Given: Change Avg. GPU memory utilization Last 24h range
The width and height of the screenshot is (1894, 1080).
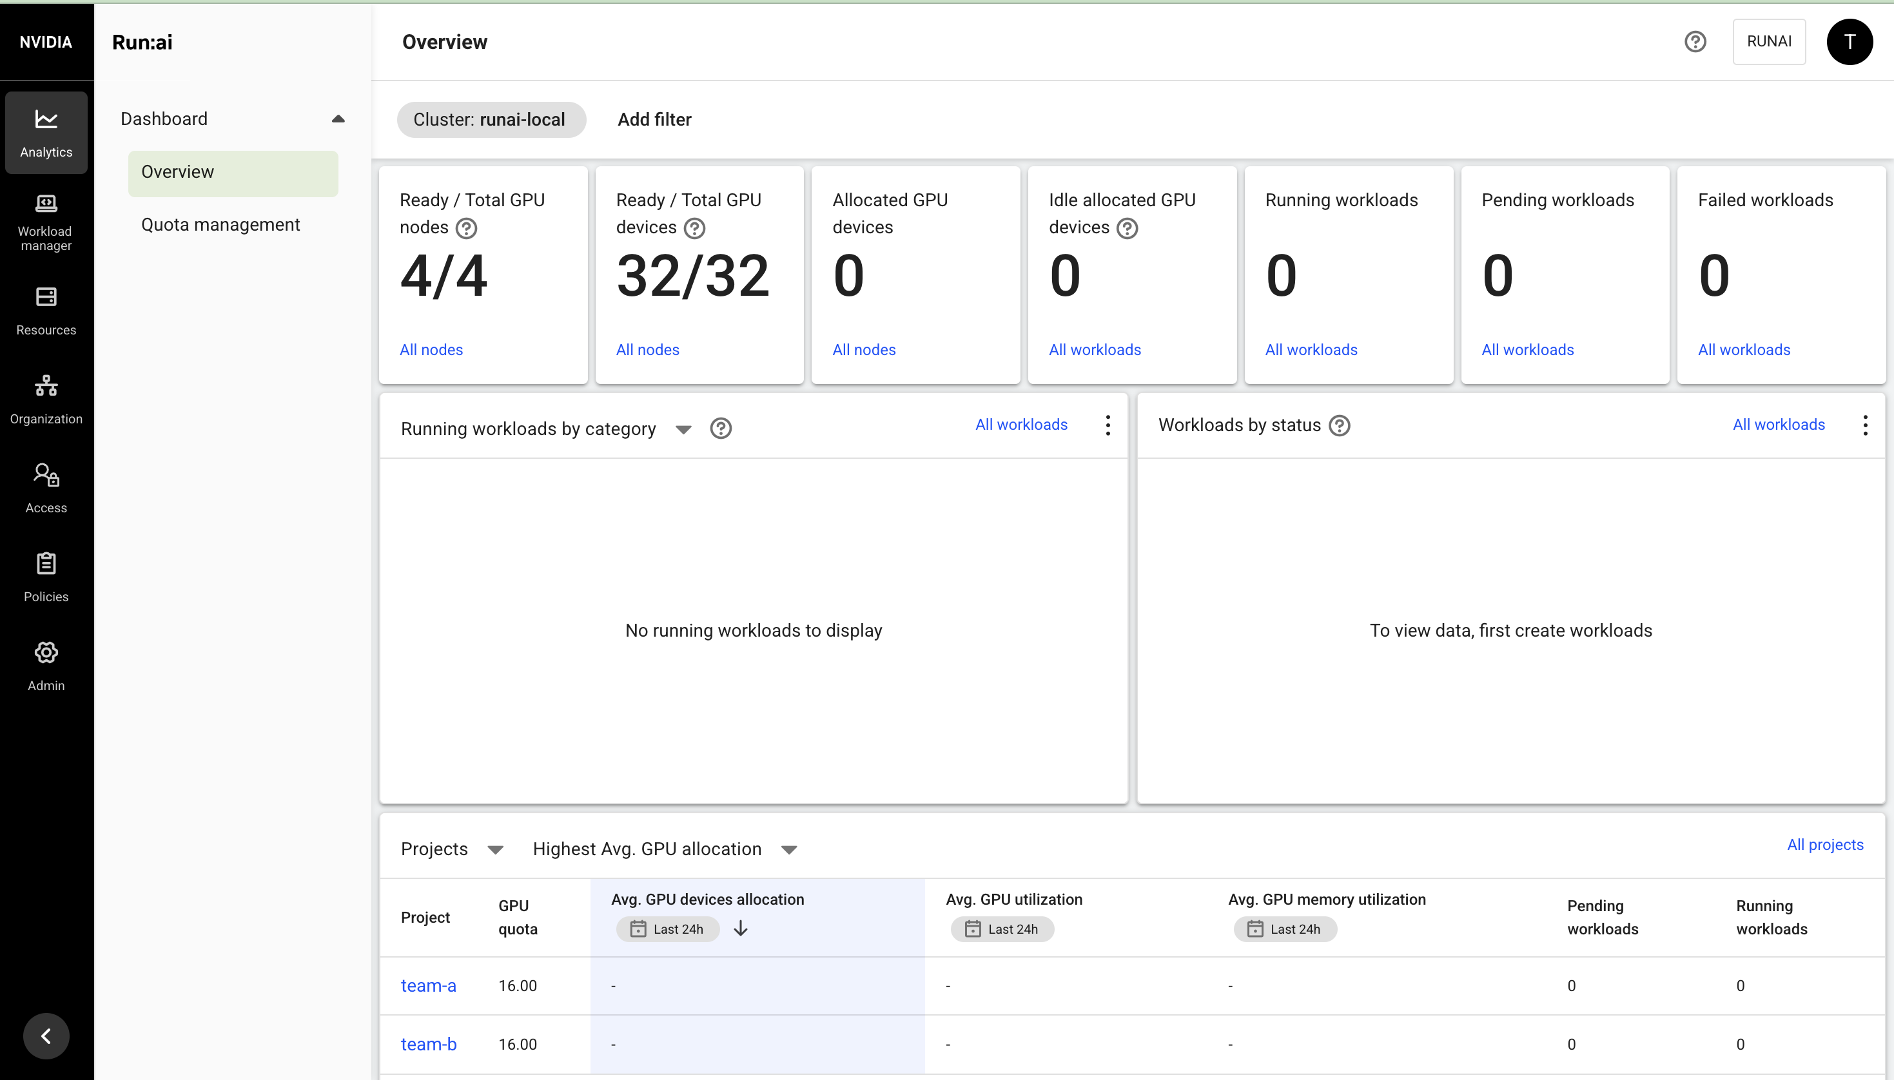Looking at the screenshot, I should coord(1285,929).
